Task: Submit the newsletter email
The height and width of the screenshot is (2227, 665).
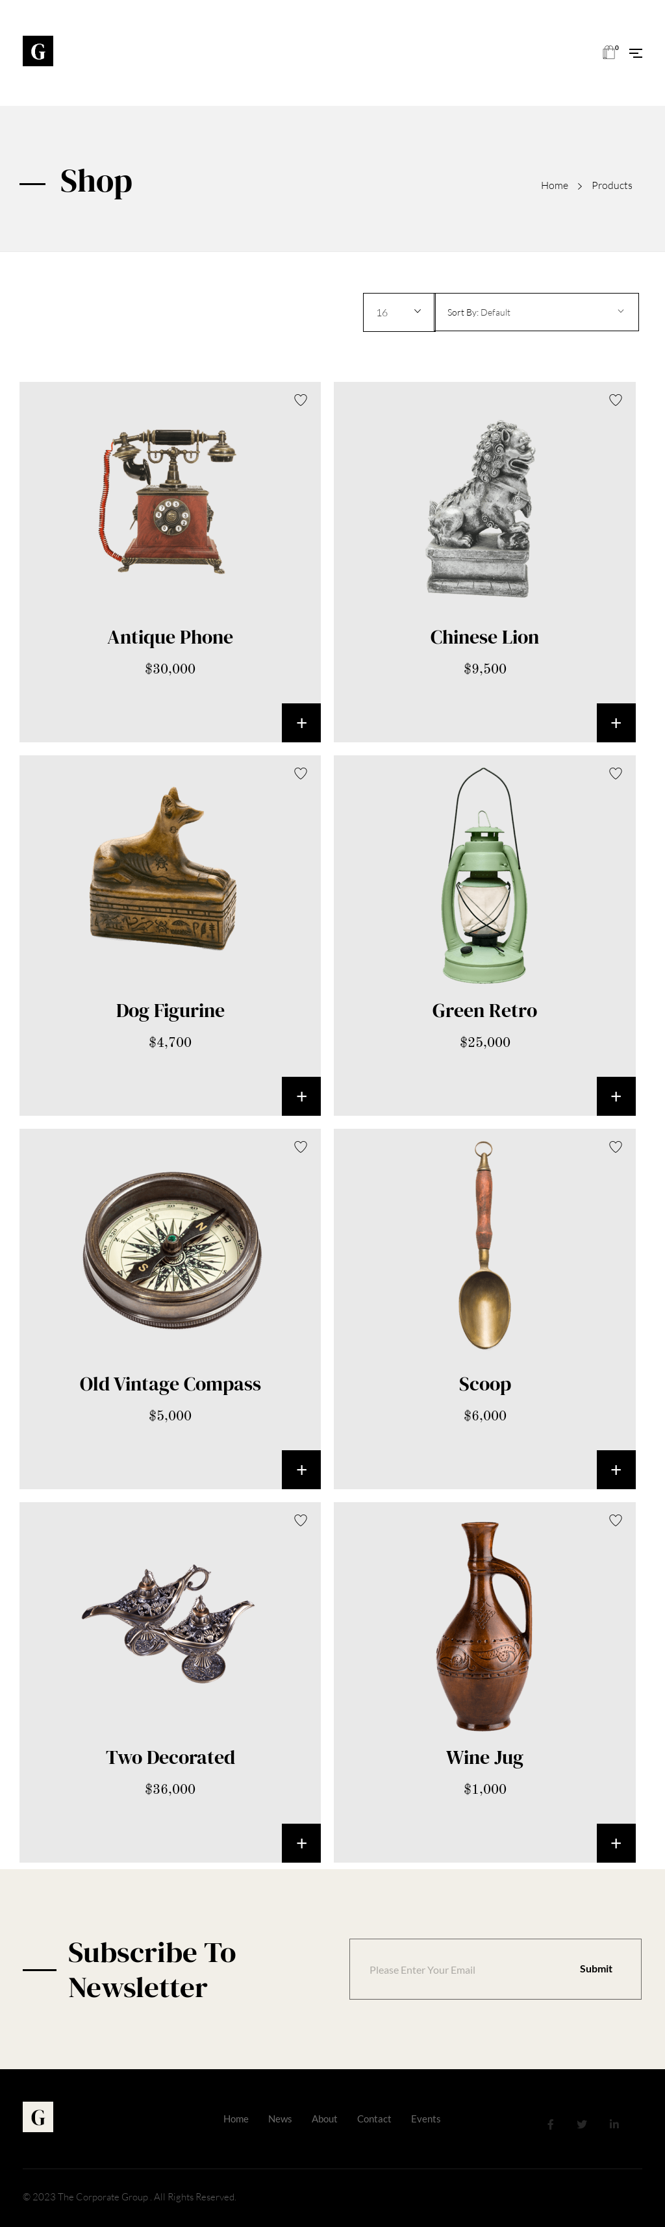Action: point(596,1969)
